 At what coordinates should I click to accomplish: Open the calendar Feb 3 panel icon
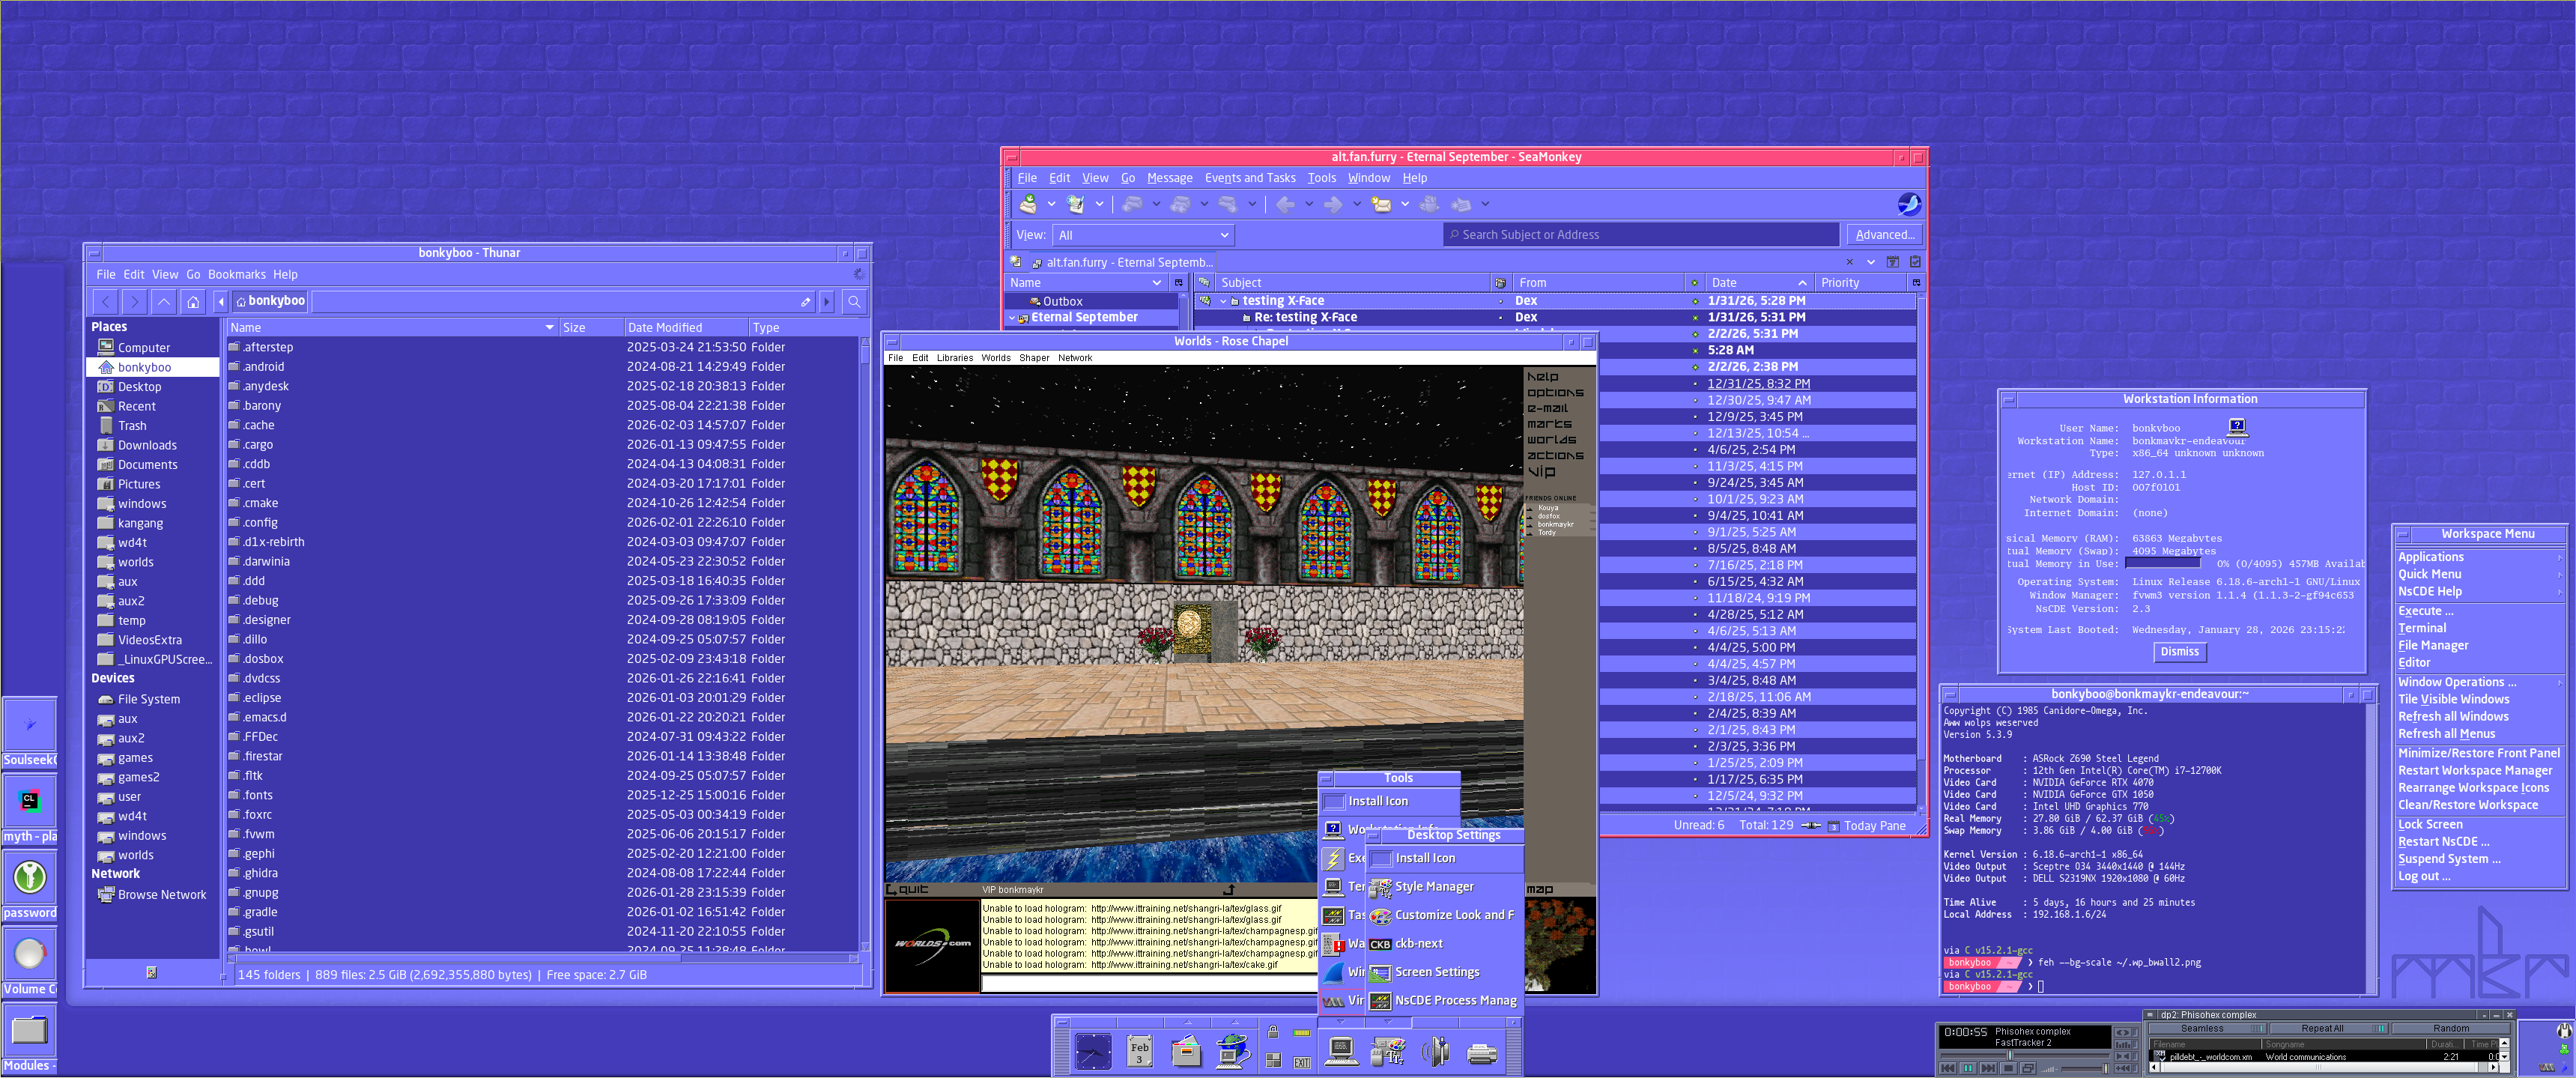pyautogui.click(x=1140, y=1052)
